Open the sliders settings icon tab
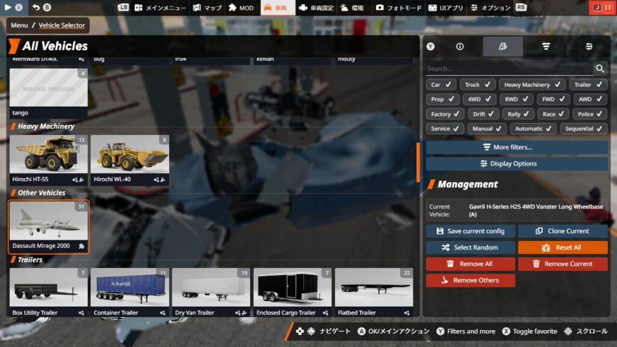617x347 pixels. click(589, 46)
